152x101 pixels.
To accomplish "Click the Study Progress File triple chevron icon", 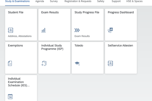I will click(77, 30).
